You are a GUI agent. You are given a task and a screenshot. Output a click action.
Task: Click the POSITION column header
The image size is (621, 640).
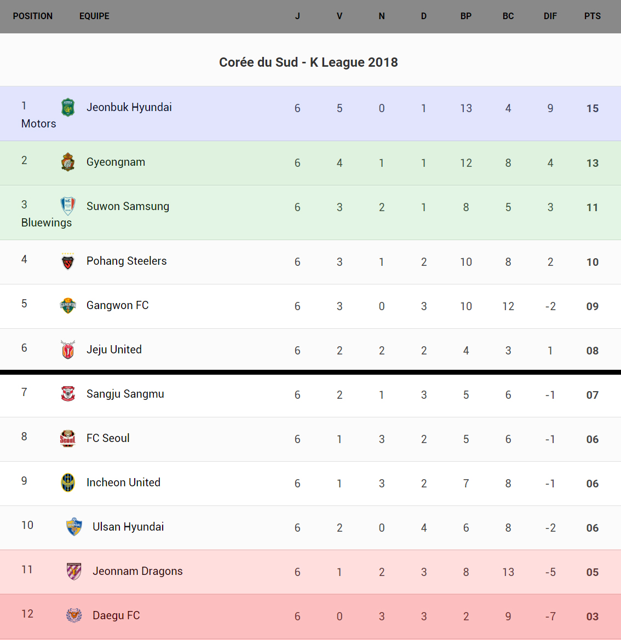[33, 16]
